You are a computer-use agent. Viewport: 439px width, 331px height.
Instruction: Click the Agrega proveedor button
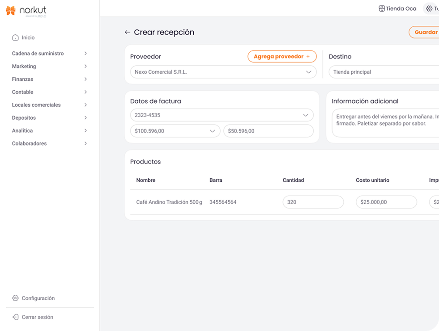[278, 57]
